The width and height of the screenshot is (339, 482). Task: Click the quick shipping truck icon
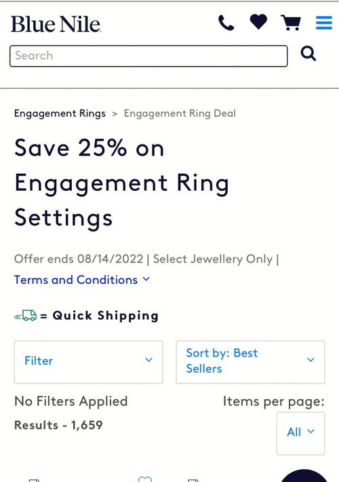point(26,316)
